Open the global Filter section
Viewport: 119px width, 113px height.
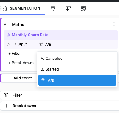coord(60,95)
